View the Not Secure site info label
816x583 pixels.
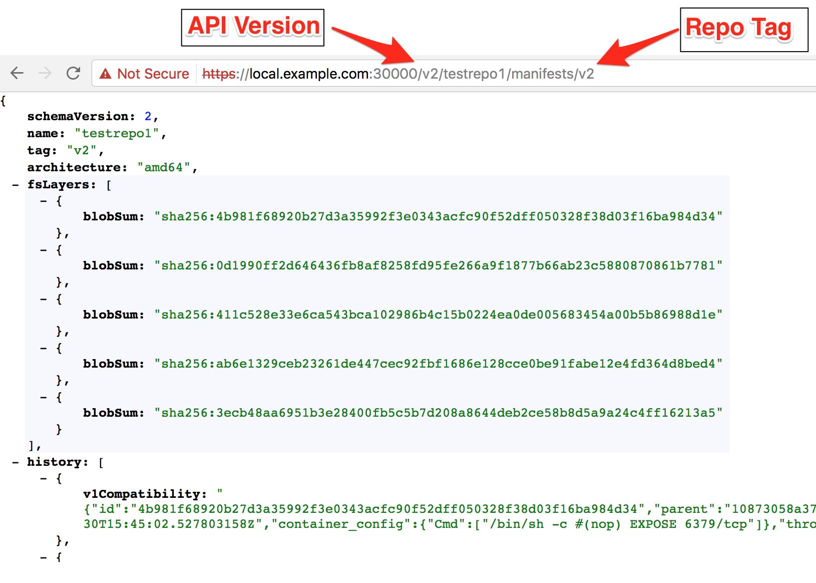point(153,74)
